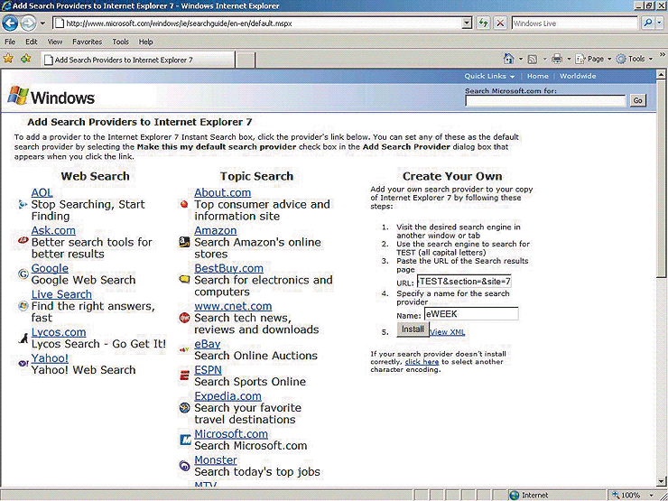Screen dimensions: 668x501
Task: Open the BestBuy.com provider link
Action: click(228, 268)
